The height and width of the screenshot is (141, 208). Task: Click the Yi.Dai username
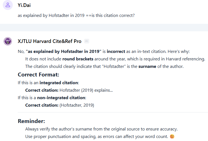pos(25,5)
